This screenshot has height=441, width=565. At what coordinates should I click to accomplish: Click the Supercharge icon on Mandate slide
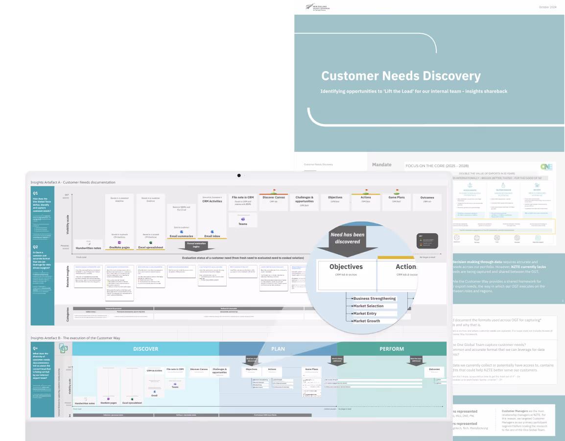503,185
